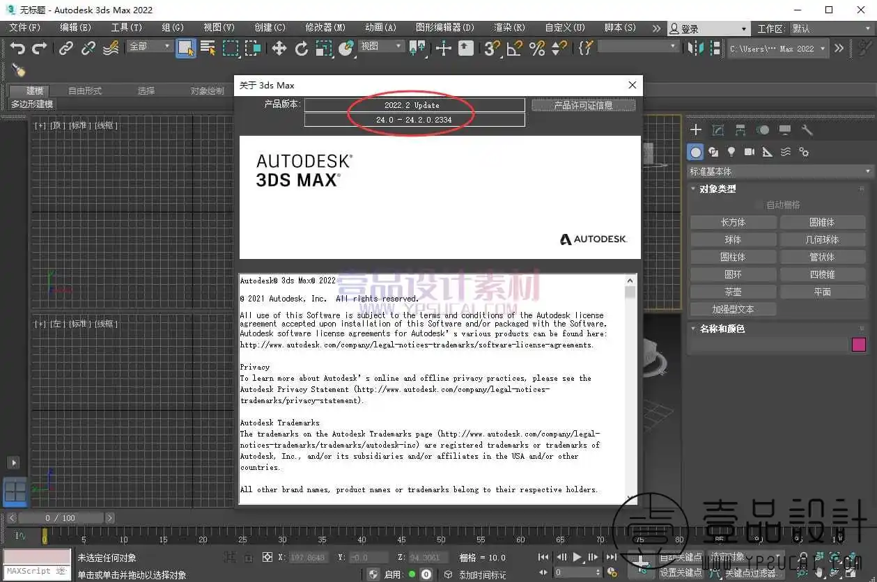Viewport: 877px width, 582px height.
Task: Switch to the 自由形式 ribbon tab
Action: point(85,91)
